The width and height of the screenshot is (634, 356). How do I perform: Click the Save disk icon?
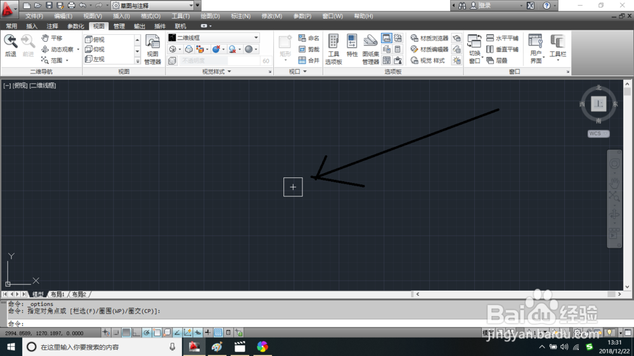tap(49, 5)
